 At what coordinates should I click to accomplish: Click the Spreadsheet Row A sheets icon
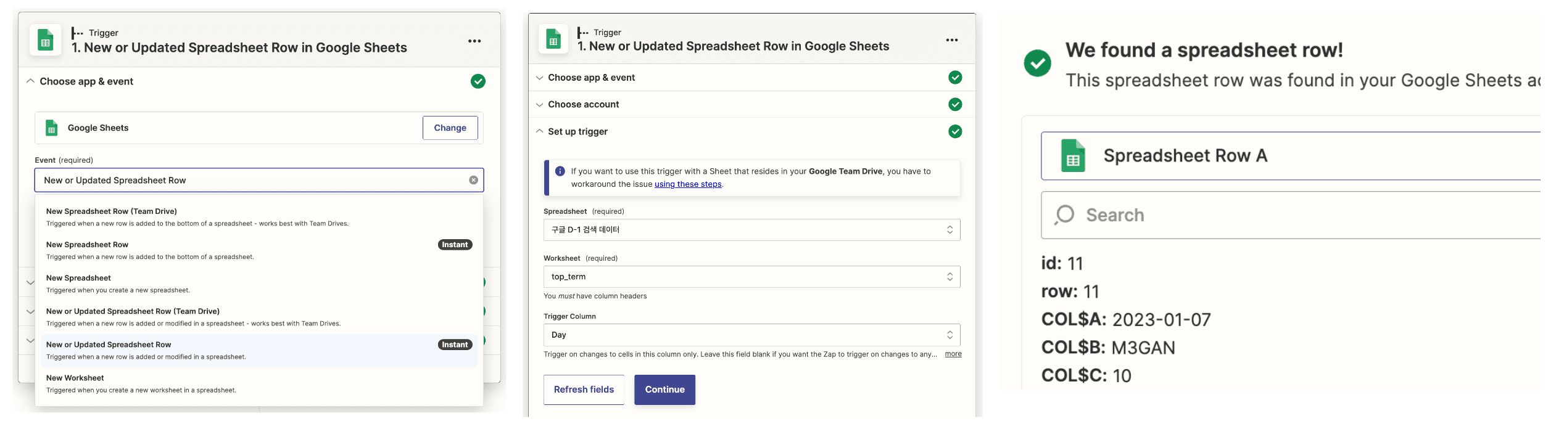pos(1073,156)
